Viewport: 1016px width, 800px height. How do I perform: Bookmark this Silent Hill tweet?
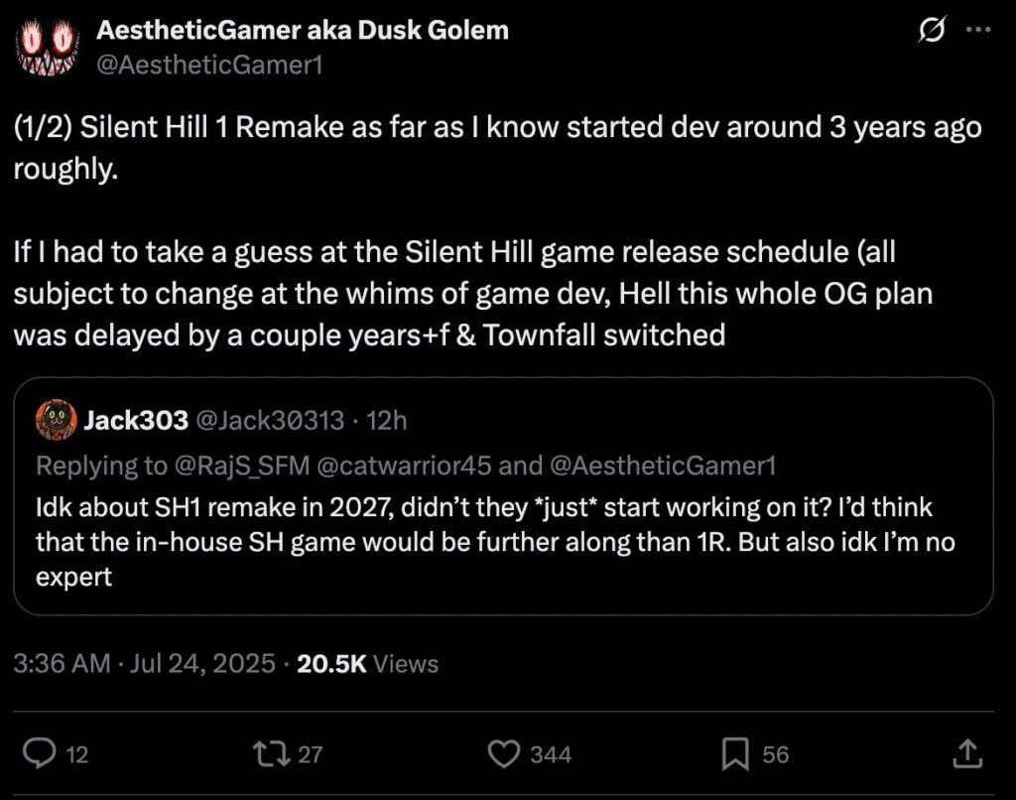pyautogui.click(x=735, y=754)
